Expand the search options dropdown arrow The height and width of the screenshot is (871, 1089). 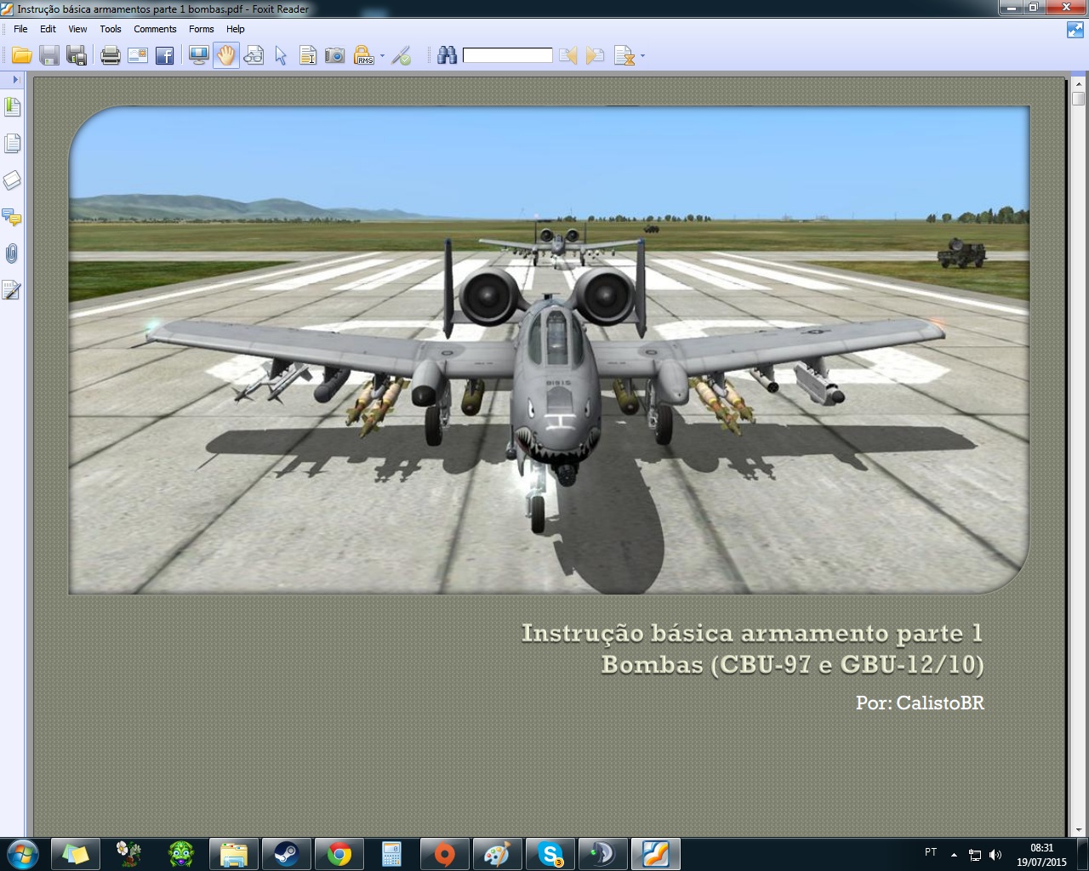[x=642, y=57]
